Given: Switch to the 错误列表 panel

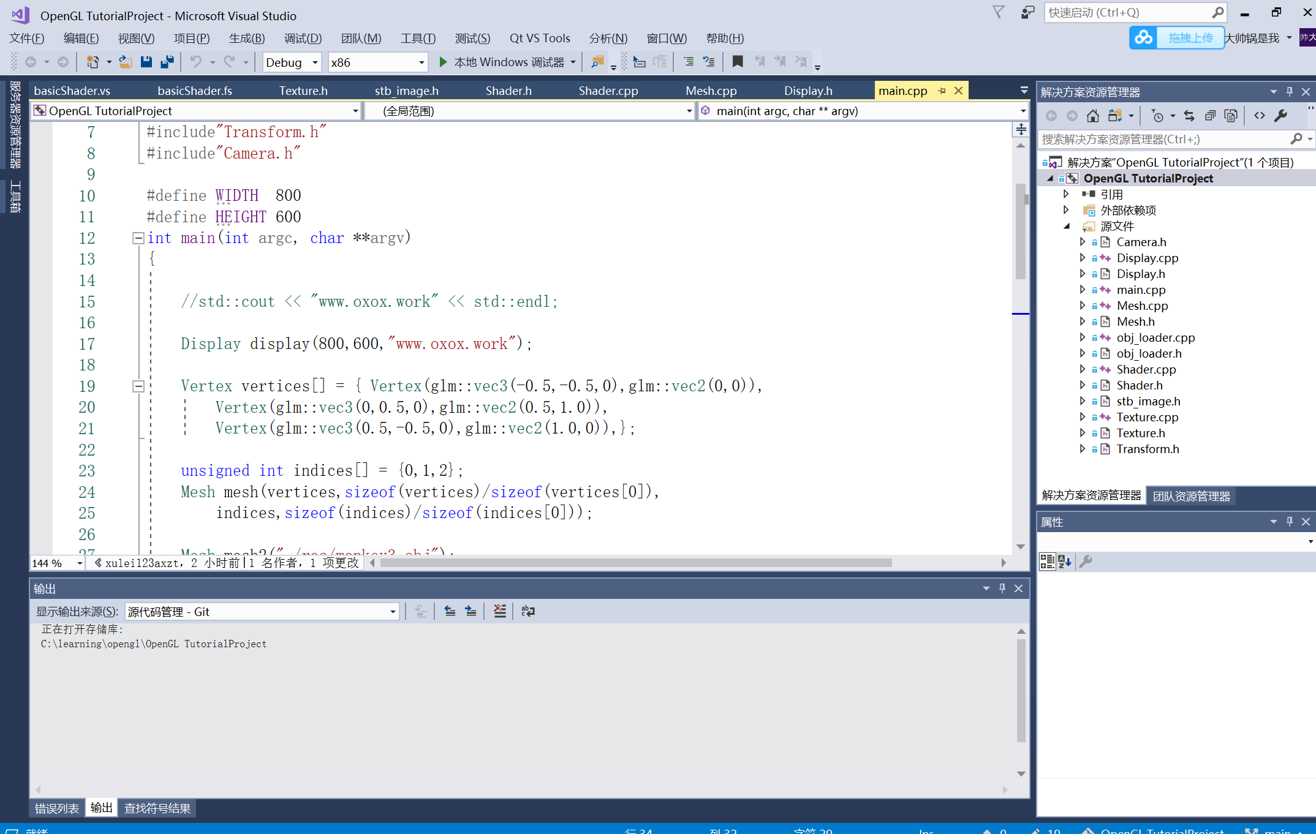Looking at the screenshot, I should coord(56,808).
